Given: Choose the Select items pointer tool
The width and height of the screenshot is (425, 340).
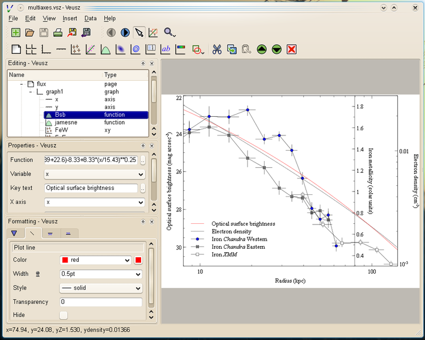Looking at the screenshot, I should [x=139, y=32].
